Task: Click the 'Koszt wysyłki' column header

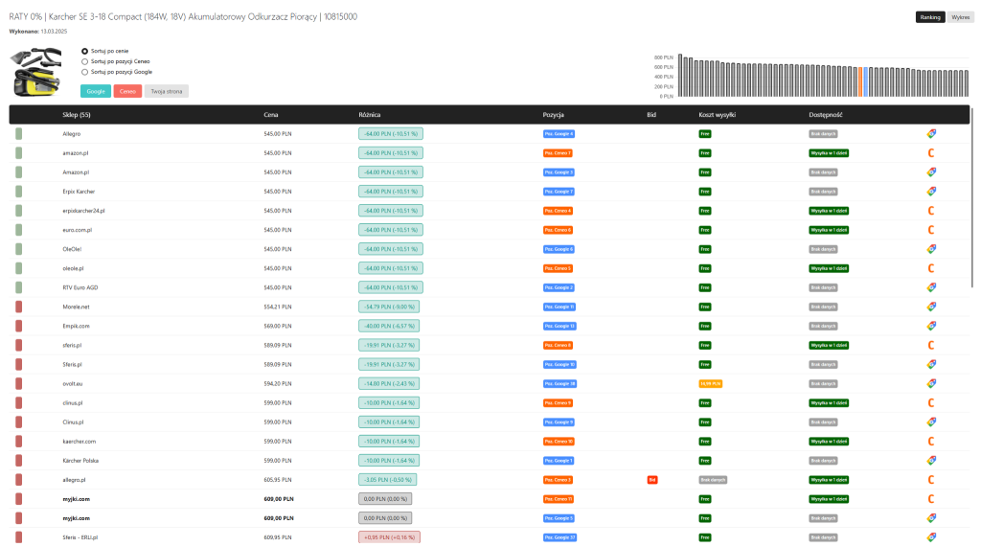Action: tap(717, 115)
